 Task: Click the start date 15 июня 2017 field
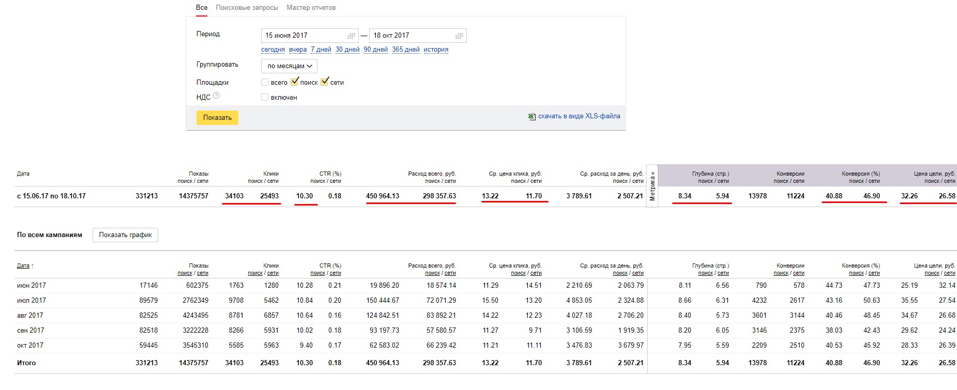pos(302,36)
